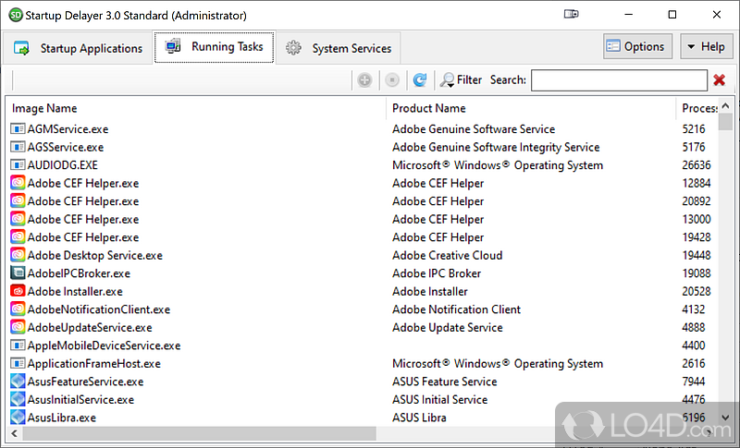The image size is (740, 448).
Task: Click the title bar compact view icon
Action: pos(572,15)
